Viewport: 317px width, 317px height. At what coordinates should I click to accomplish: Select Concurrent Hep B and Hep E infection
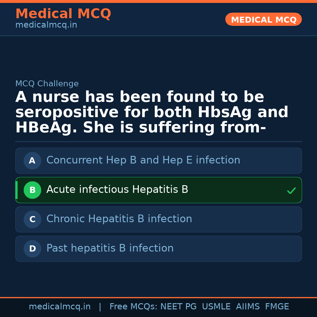[143, 160]
